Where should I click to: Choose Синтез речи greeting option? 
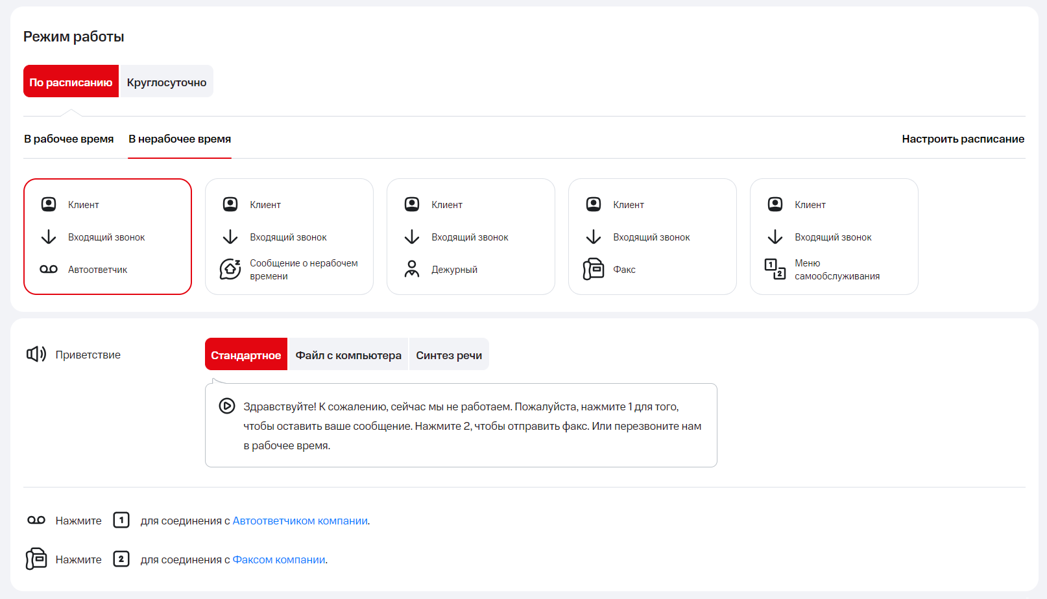point(449,355)
